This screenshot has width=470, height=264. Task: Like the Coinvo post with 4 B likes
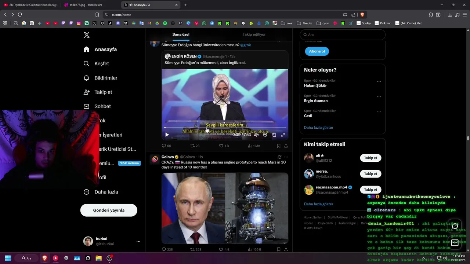[224, 249]
